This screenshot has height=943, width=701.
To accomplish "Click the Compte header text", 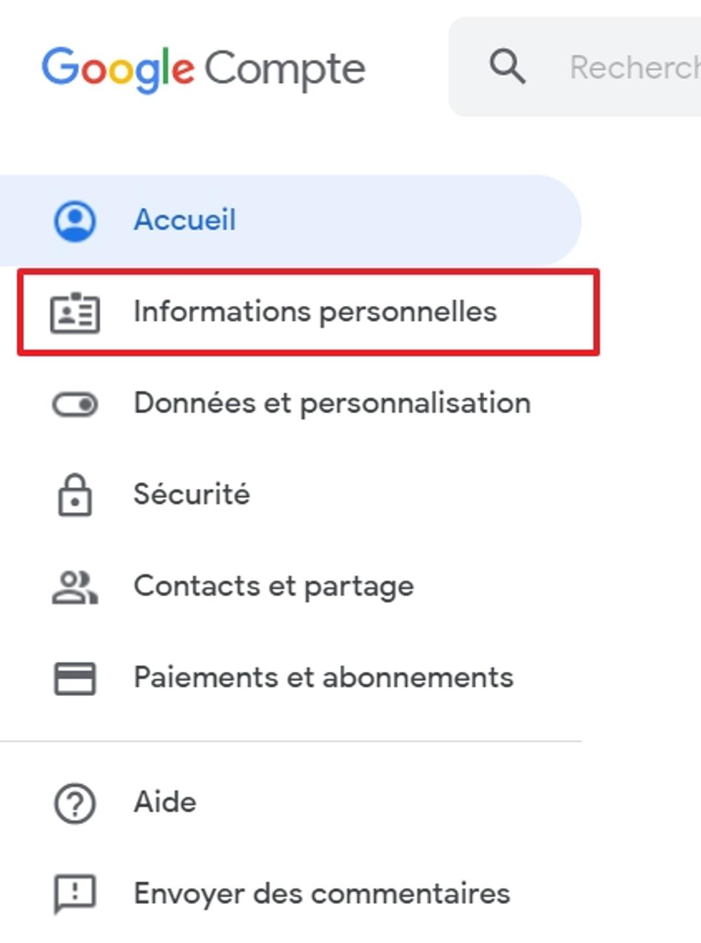I will pos(285,68).
